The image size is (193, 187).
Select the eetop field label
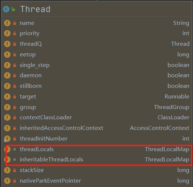tap(28, 55)
